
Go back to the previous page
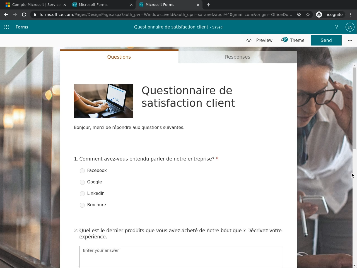tap(6, 15)
